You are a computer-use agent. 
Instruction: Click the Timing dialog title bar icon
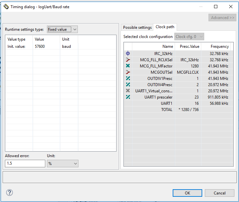[6, 7]
